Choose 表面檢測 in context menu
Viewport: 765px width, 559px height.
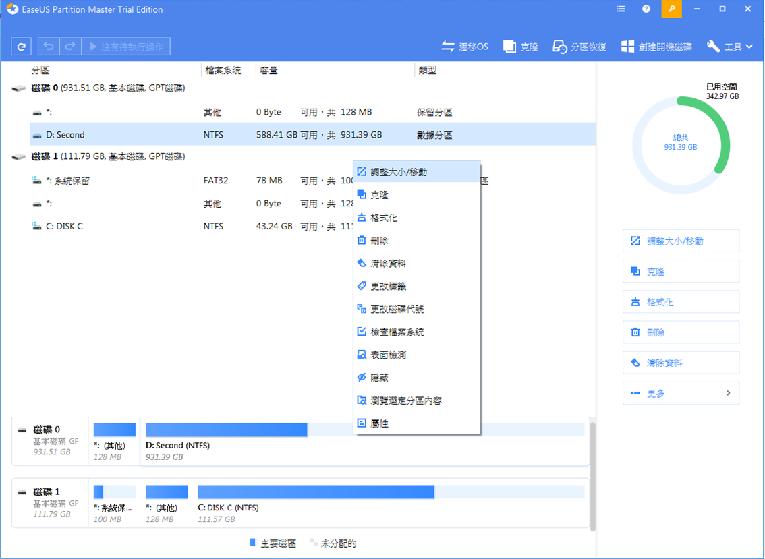tap(417, 355)
